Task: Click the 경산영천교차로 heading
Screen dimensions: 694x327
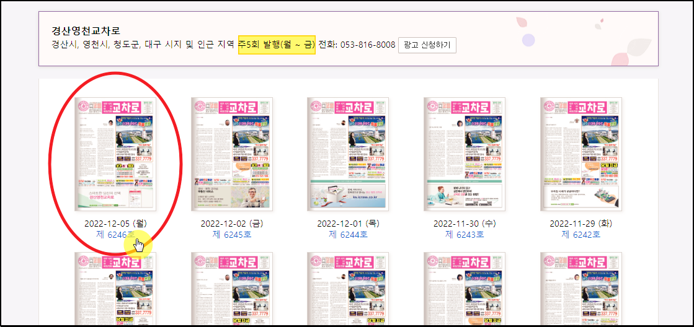Action: [x=86, y=31]
